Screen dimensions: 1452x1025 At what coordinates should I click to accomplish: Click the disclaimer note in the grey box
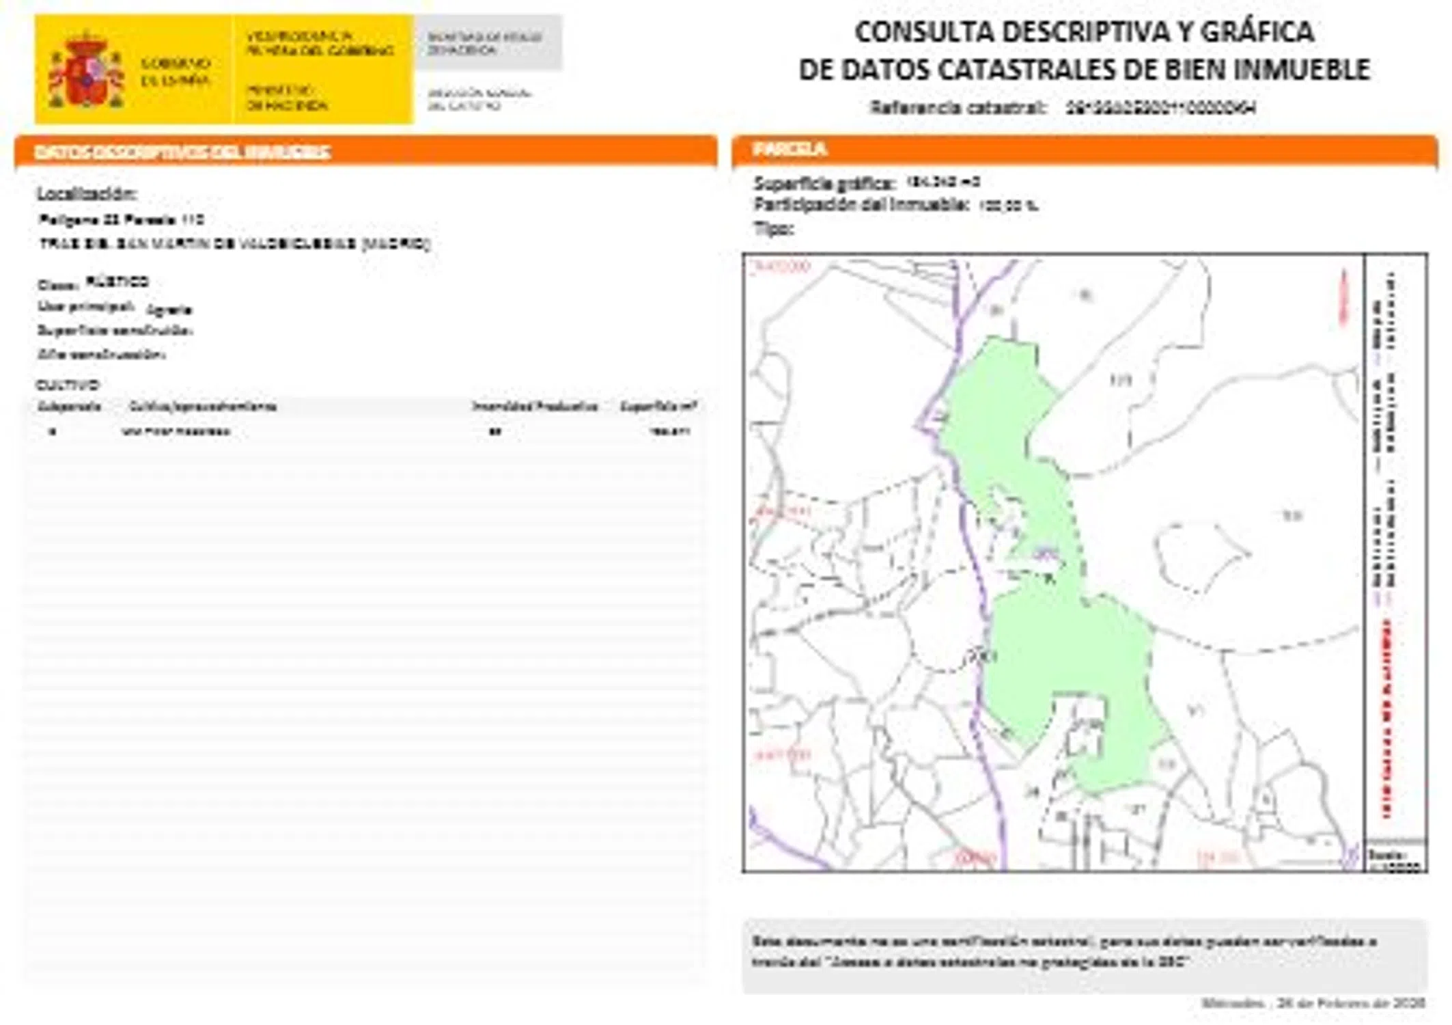coord(1064,951)
